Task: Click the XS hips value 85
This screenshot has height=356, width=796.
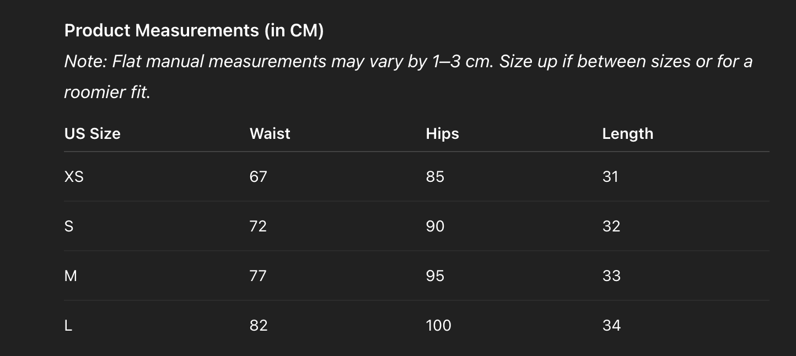Action: [435, 176]
